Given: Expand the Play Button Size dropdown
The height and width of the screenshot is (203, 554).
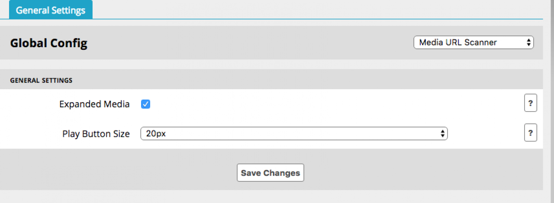Looking at the screenshot, I should [294, 134].
